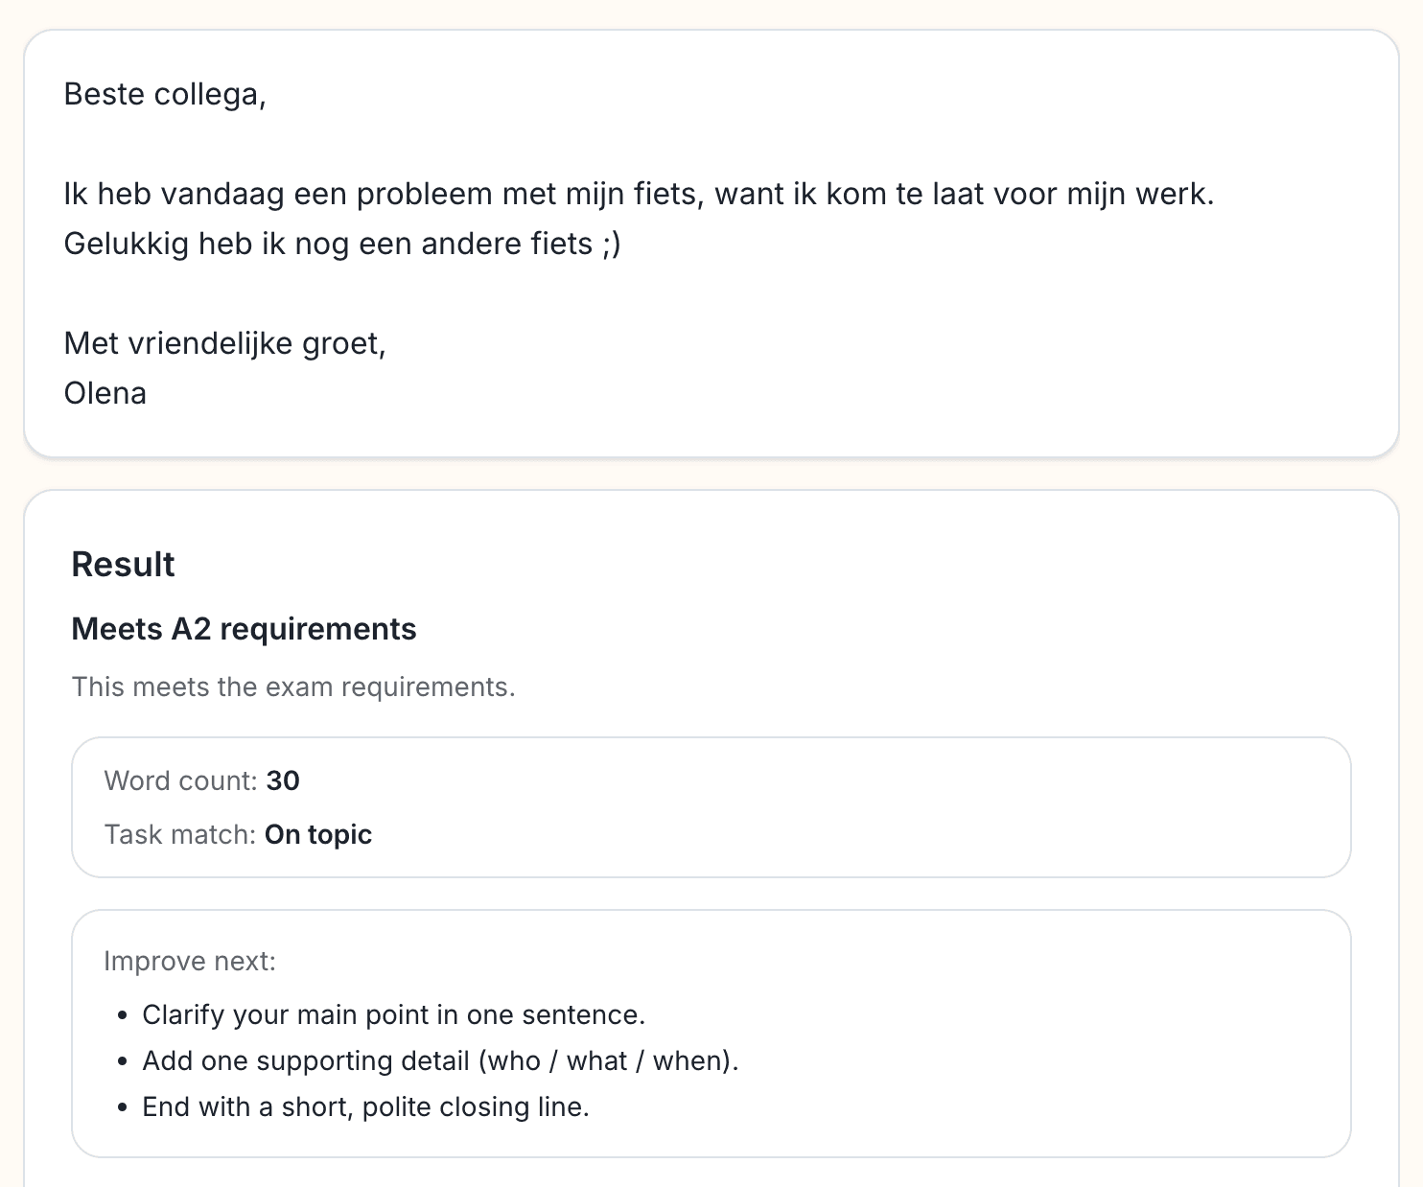Click the winking ";)" emoticon in the letter
This screenshot has height=1187, width=1423.
coord(612,244)
